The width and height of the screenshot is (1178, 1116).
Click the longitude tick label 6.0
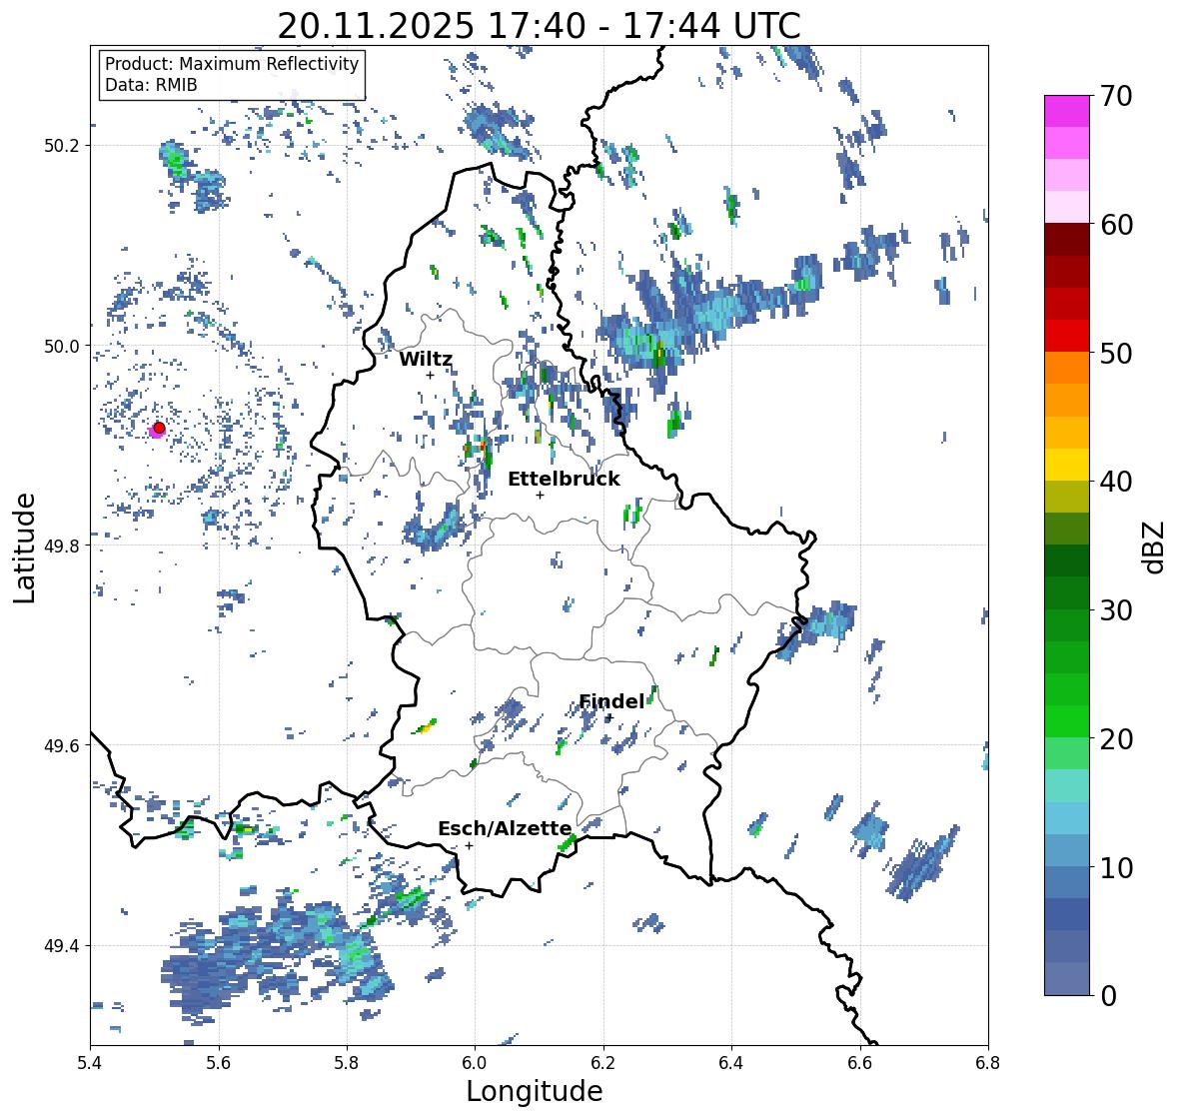click(475, 1062)
